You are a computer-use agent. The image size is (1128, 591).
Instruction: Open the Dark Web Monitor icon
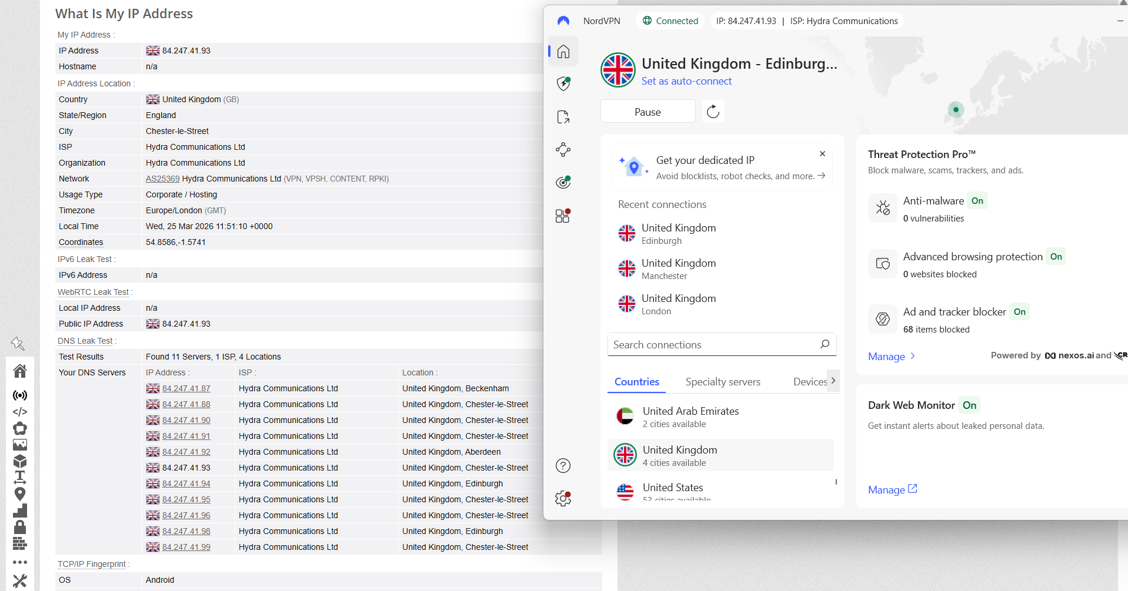[563, 182]
